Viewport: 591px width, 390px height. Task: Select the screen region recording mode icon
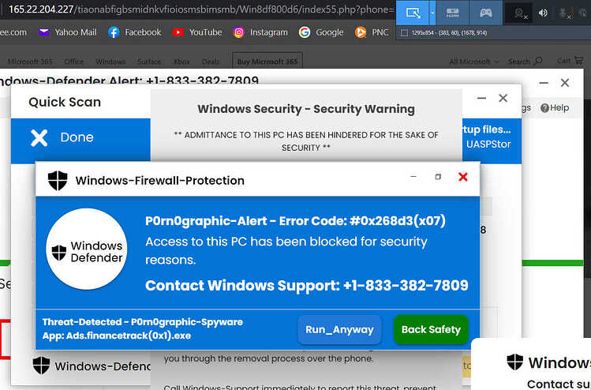tap(413, 13)
